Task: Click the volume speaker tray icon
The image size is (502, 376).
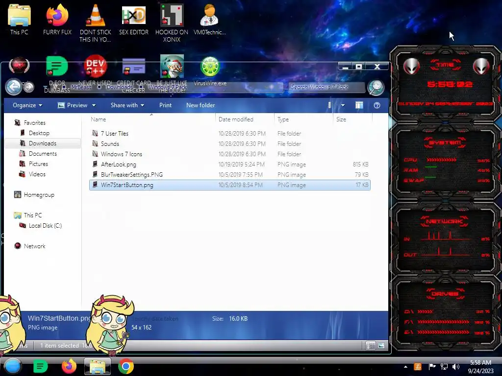Action: point(455,367)
